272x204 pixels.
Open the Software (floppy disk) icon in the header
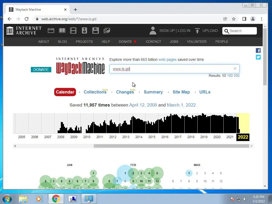pyautogui.click(x=96, y=31)
